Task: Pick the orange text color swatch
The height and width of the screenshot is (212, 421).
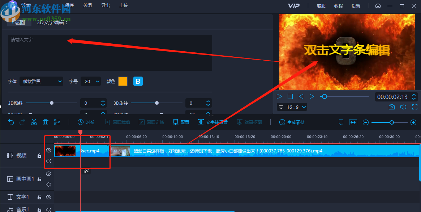Action: point(123,81)
